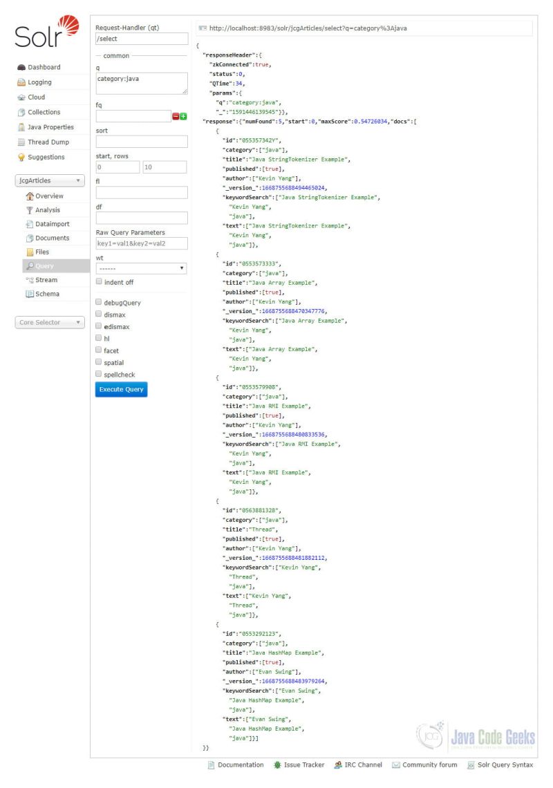Screen dimensions: 553x788
Task: Add another fq filter with the green plus
Action: pyautogui.click(x=183, y=115)
